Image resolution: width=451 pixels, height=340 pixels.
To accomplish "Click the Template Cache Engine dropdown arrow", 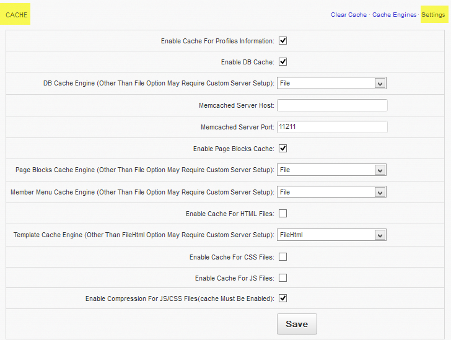I will (x=380, y=235).
